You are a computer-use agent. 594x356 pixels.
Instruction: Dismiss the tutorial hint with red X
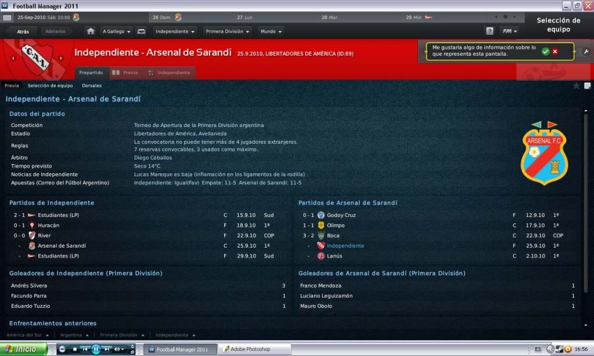pos(555,52)
